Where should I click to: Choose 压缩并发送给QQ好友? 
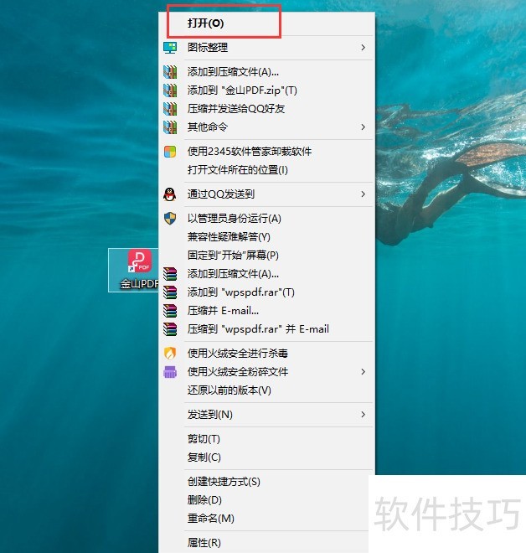point(236,109)
